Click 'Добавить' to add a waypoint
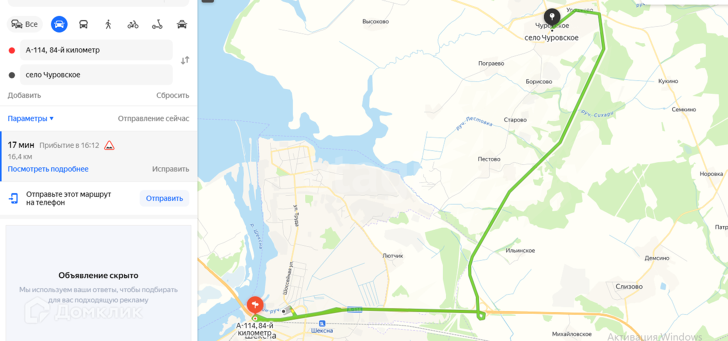Image resolution: width=728 pixels, height=341 pixels. (24, 95)
